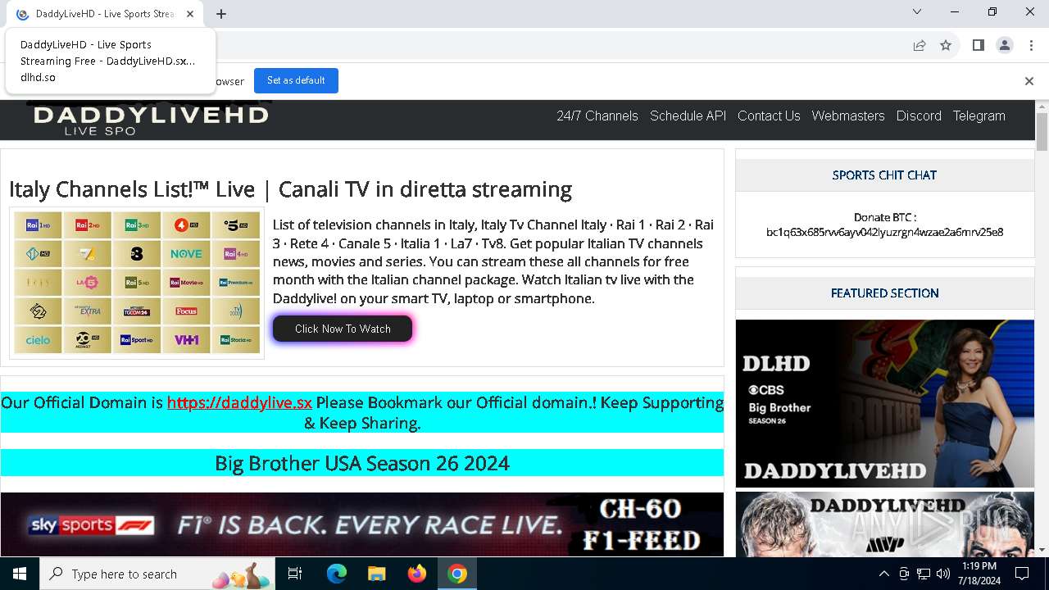The width and height of the screenshot is (1049, 590).
Task: Click the TGCOM24 channel logo
Action: [137, 311]
